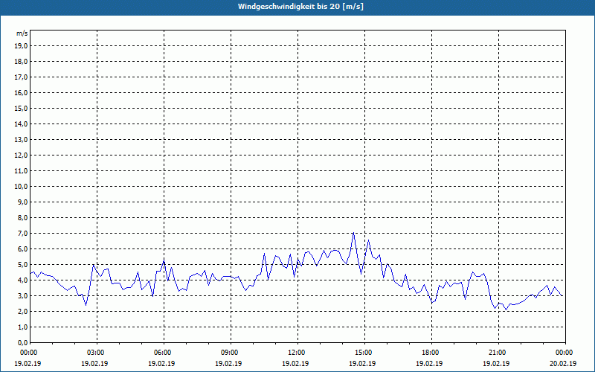Select the 06:00 time label
This screenshot has width=595, height=372.
(164, 353)
